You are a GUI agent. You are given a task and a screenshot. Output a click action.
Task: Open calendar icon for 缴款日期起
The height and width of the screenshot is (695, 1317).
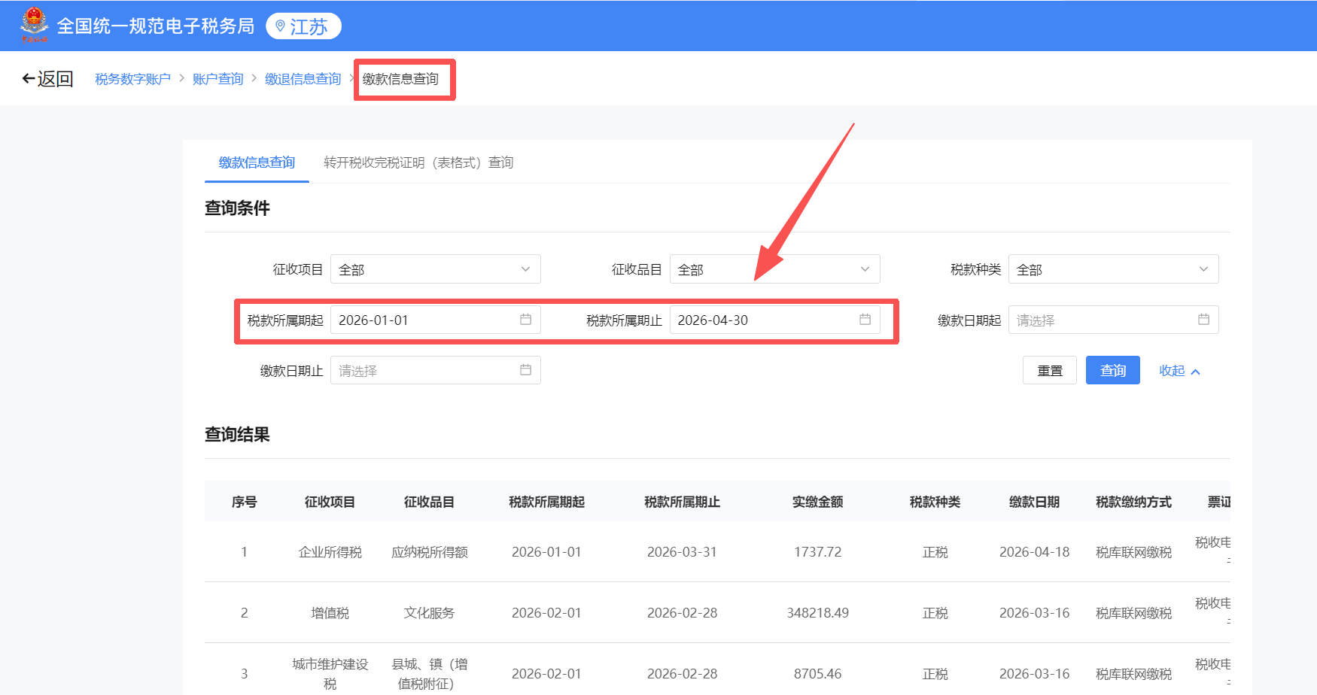click(1203, 320)
